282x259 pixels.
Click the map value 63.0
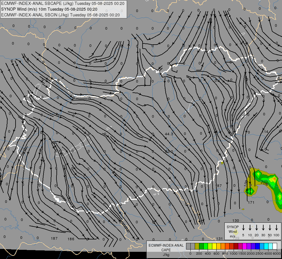(x=169, y=152)
